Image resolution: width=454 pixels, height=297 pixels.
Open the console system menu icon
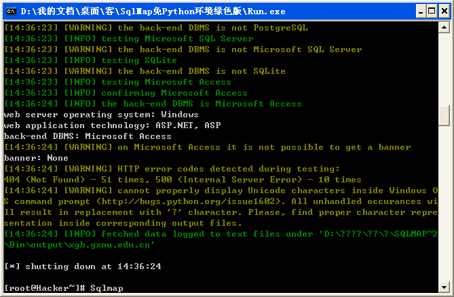tap(12, 12)
